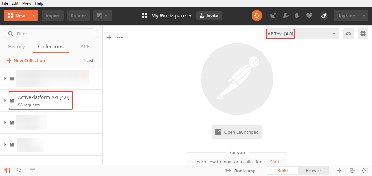Open the wrench settings icon

(x=286, y=16)
